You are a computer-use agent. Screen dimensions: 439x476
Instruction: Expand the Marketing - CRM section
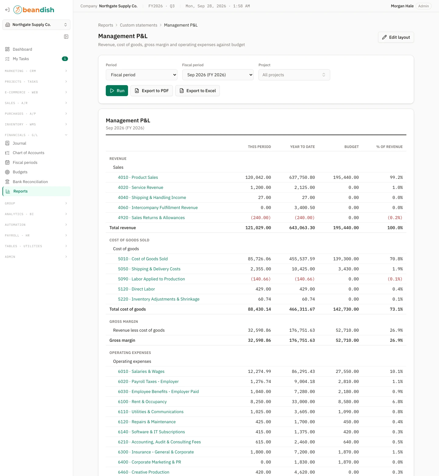36,71
